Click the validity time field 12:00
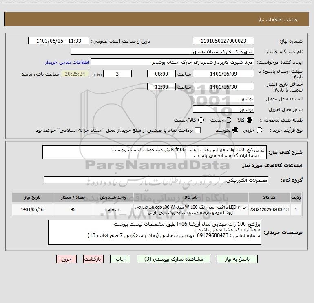Viewport: 314px width, 303px height. click(x=161, y=87)
